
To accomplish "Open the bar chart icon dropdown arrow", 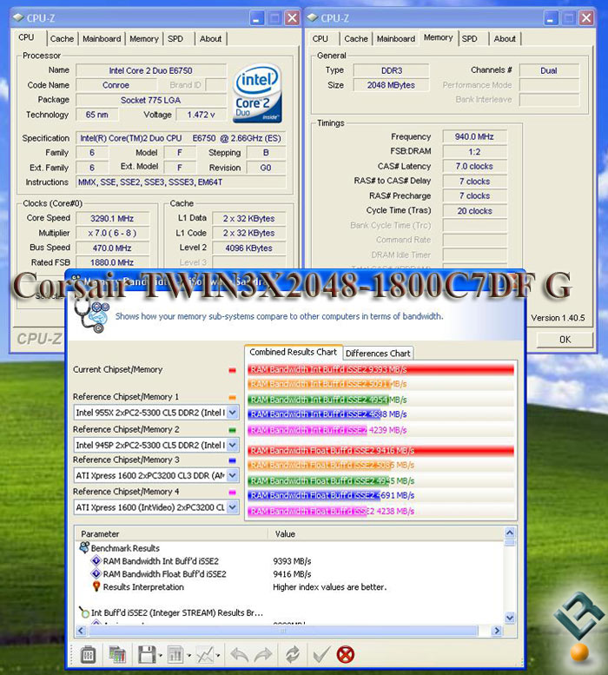I will pos(188,656).
